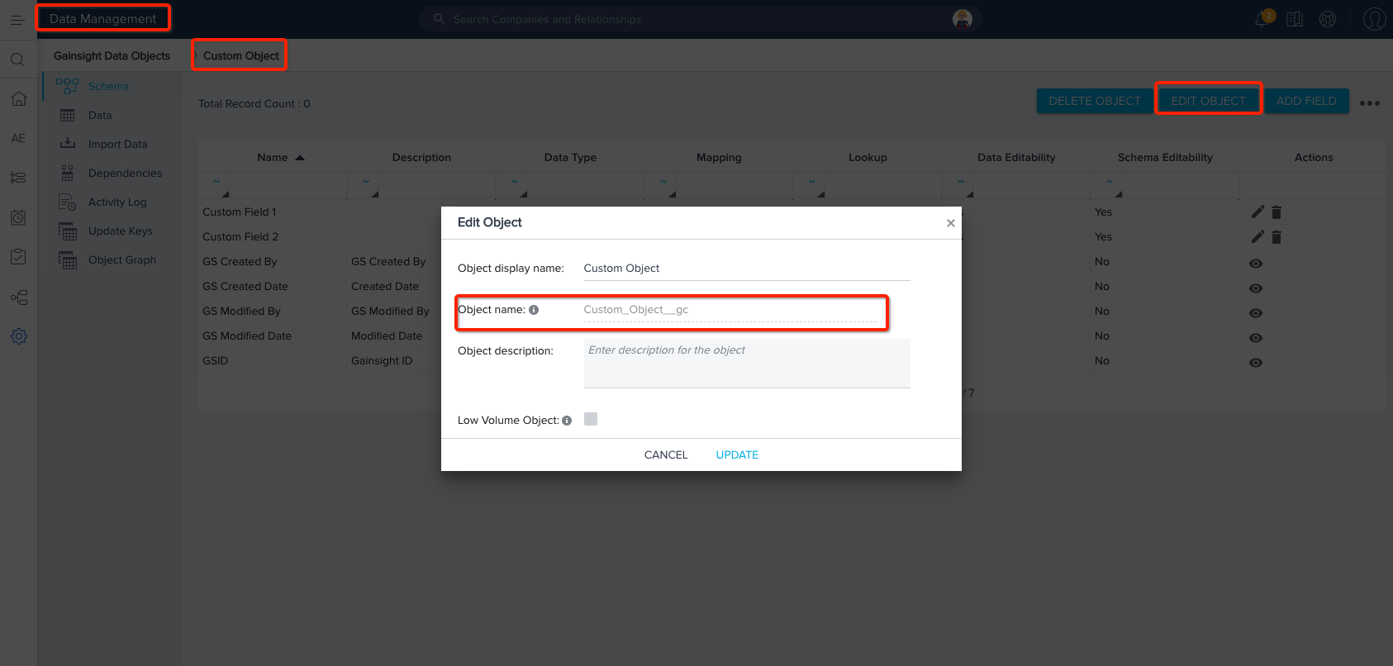Edit Custom Field 1 pencil icon
Screen dimensions: 1393x666
1258,212
